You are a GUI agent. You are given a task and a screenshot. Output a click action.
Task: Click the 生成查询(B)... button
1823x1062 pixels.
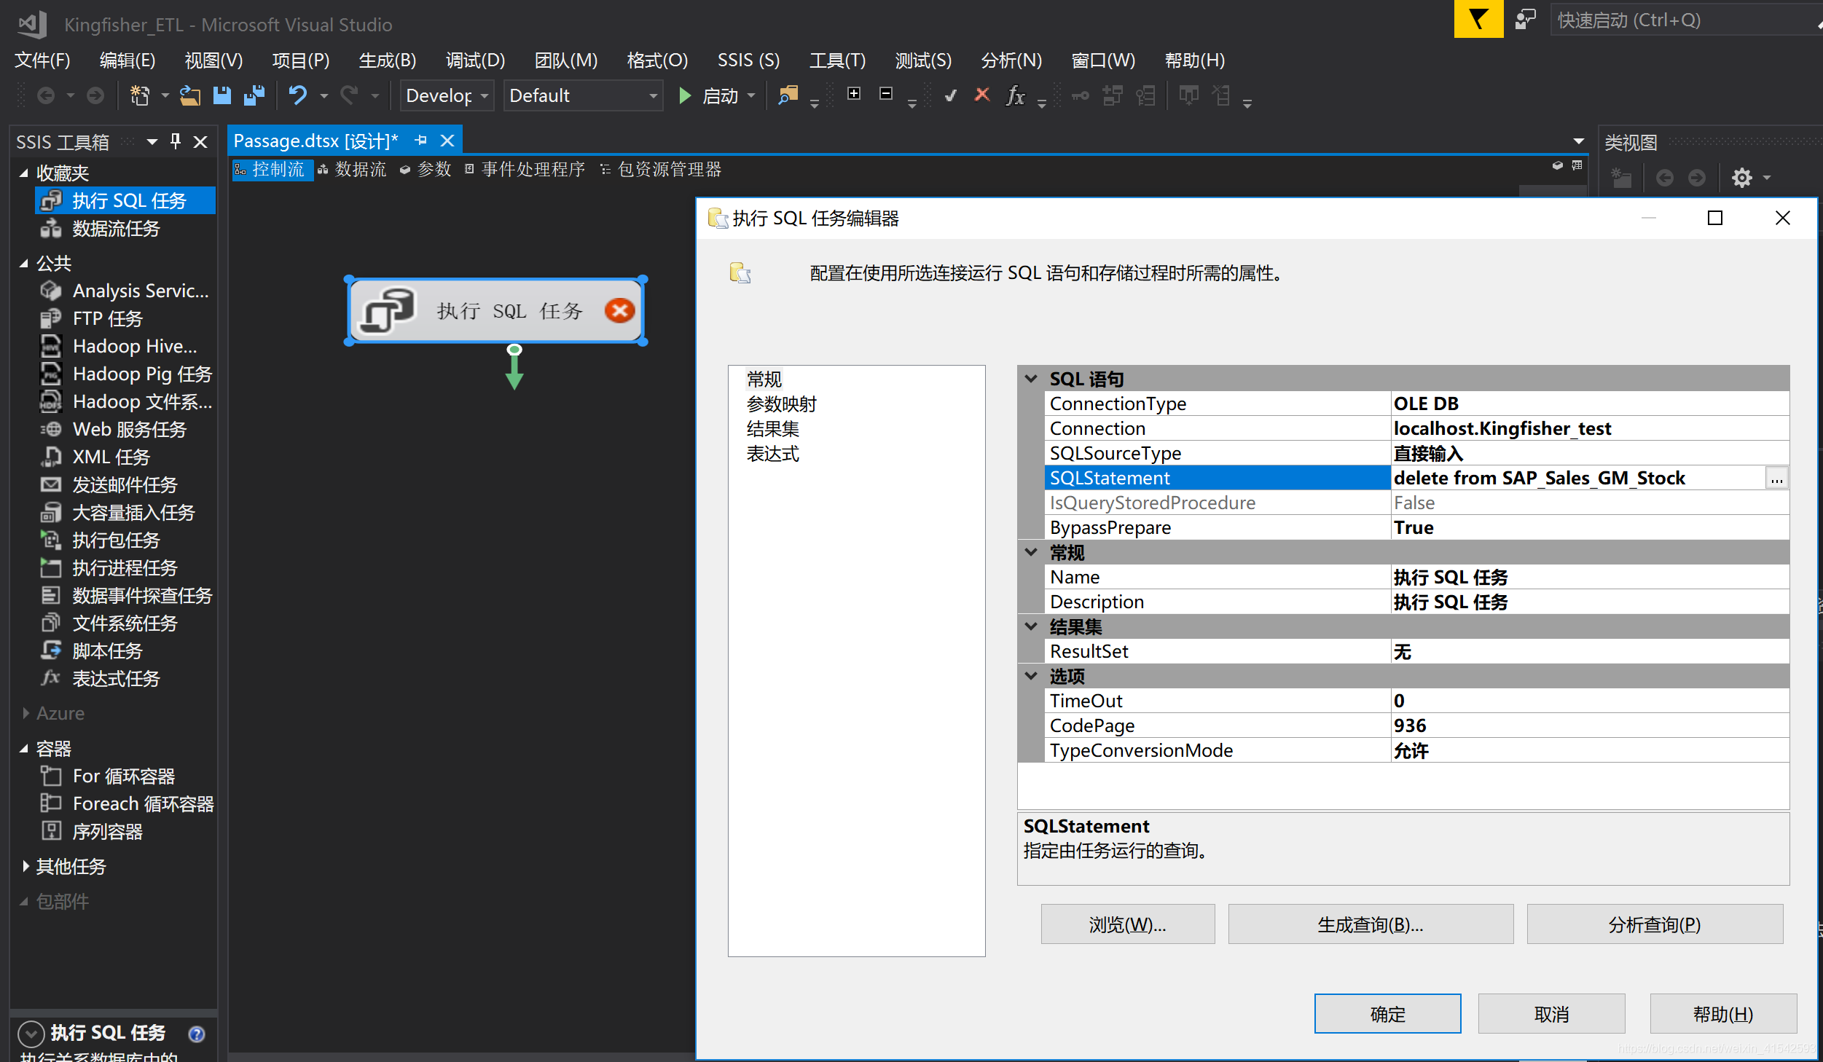pyautogui.click(x=1370, y=924)
